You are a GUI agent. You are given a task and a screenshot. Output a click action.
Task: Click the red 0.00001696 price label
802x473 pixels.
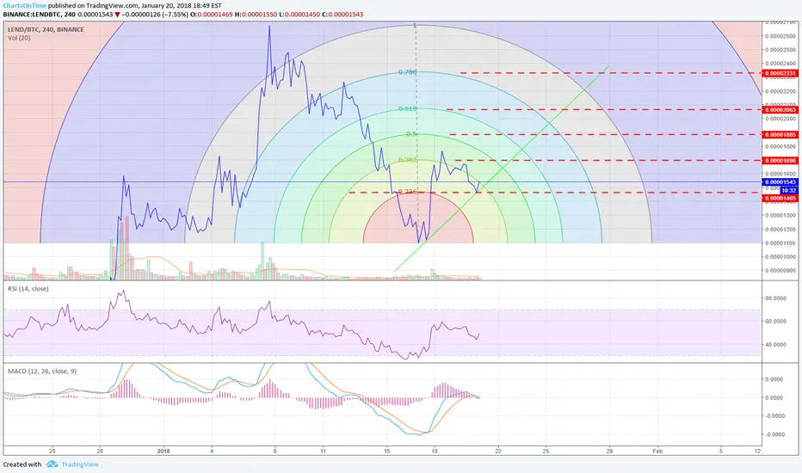point(780,161)
